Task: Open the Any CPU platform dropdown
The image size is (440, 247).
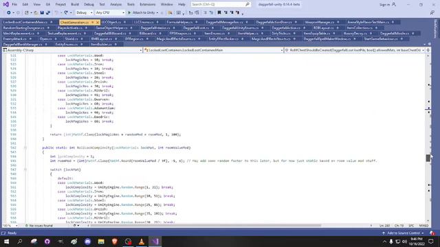Action: tap(110, 12)
